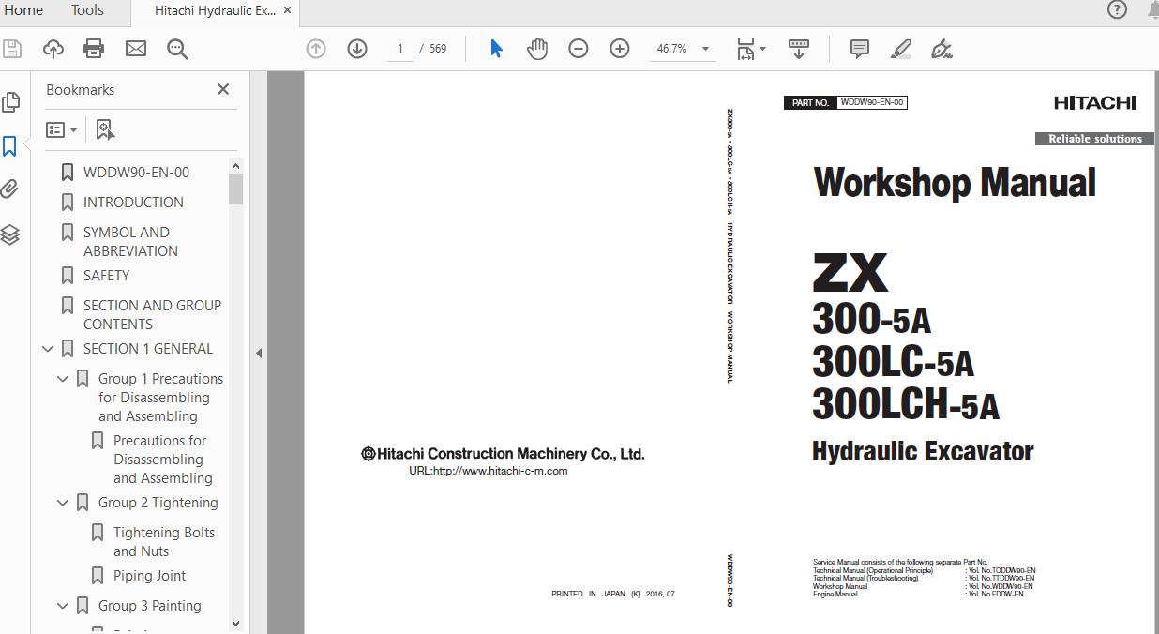Image resolution: width=1159 pixels, height=634 pixels.
Task: Click the read mode keyboard icon
Action: tap(799, 49)
